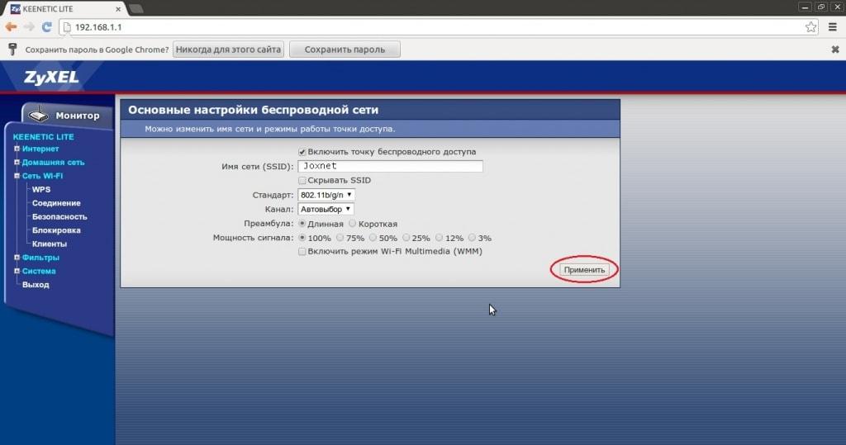The image size is (846, 445).
Task: Expand the Система tree node
Action: click(17, 271)
